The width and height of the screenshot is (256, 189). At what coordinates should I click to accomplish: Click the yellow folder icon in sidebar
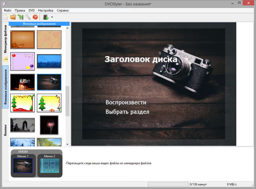point(5,59)
